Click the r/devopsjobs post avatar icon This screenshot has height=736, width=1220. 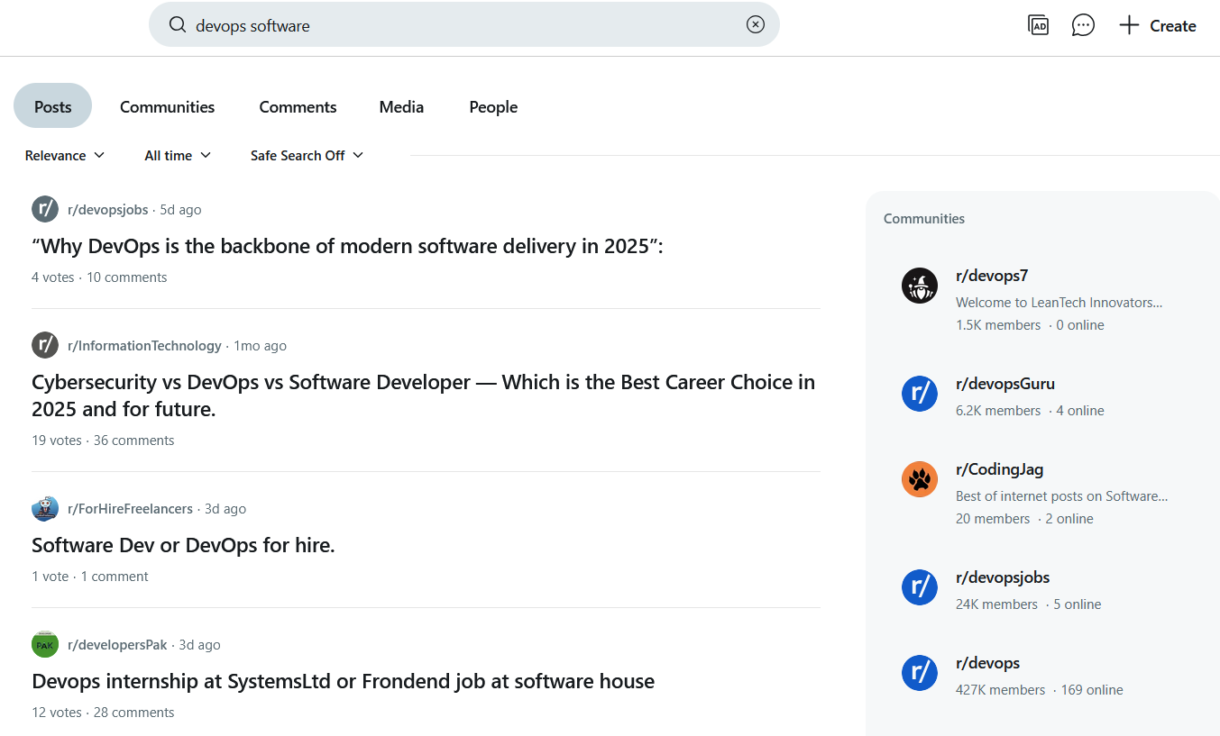click(45, 209)
